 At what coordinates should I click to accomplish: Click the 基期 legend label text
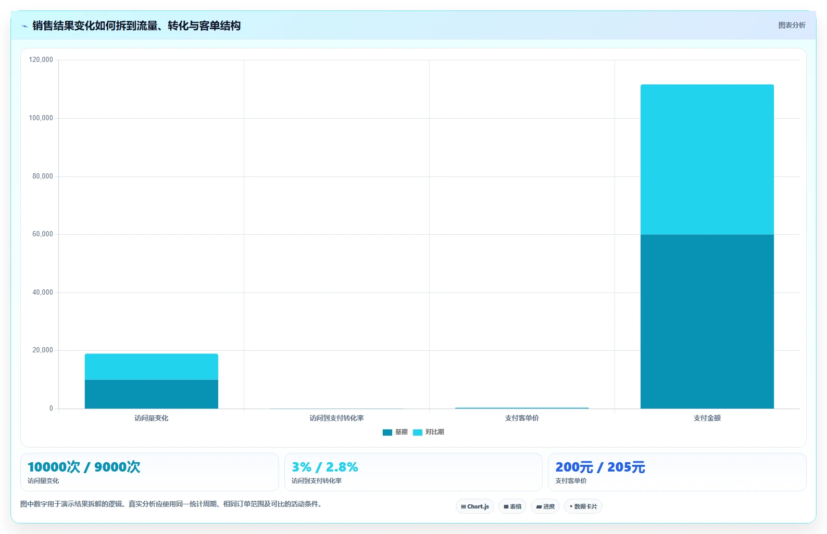(x=402, y=432)
